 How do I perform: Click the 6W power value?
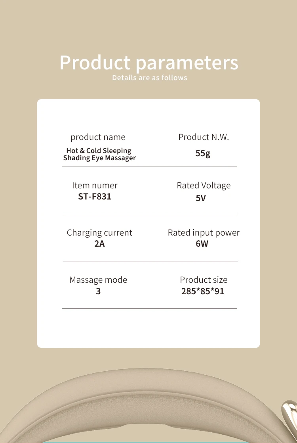202,244
